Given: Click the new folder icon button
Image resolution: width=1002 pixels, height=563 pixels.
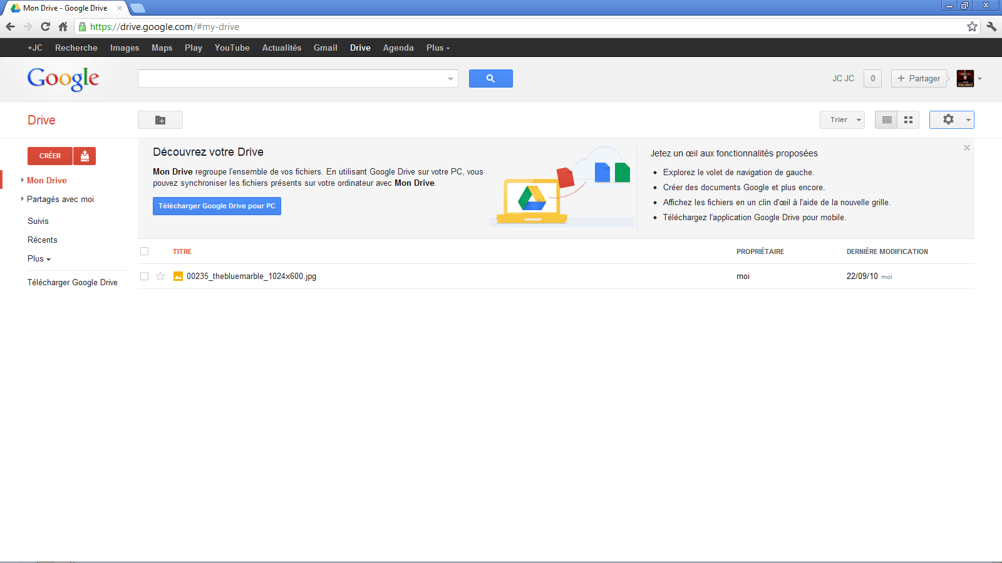Looking at the screenshot, I should click(160, 120).
